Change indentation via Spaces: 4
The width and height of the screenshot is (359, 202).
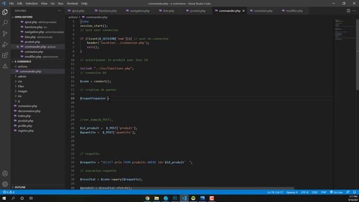292,192
